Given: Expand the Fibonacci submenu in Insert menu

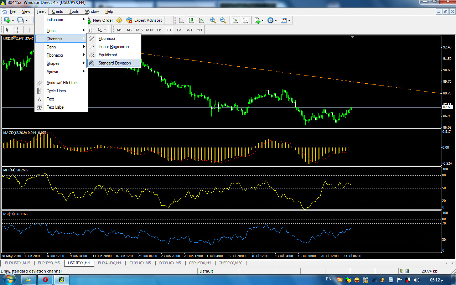Looking at the screenshot, I should click(x=61, y=55).
